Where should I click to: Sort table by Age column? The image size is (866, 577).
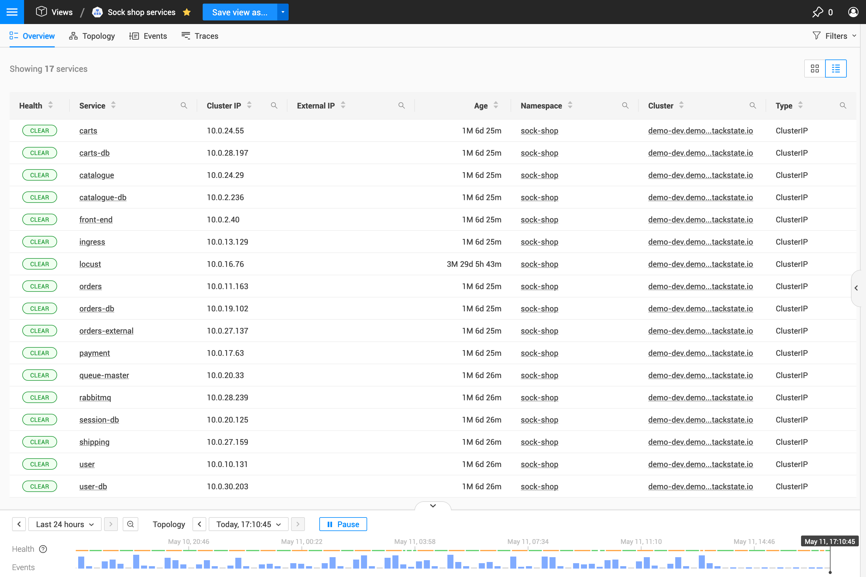pyautogui.click(x=496, y=105)
